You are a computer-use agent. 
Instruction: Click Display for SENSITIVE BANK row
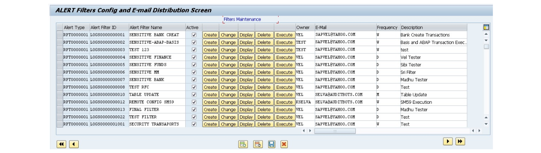coord(246,80)
